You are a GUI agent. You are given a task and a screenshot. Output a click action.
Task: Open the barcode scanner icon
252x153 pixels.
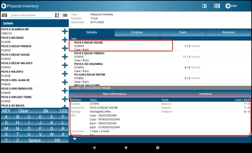coord(217,6)
